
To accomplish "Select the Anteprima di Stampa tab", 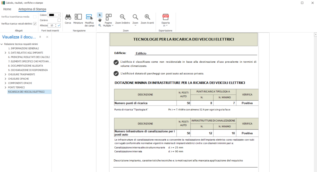I will click(x=32, y=9).
